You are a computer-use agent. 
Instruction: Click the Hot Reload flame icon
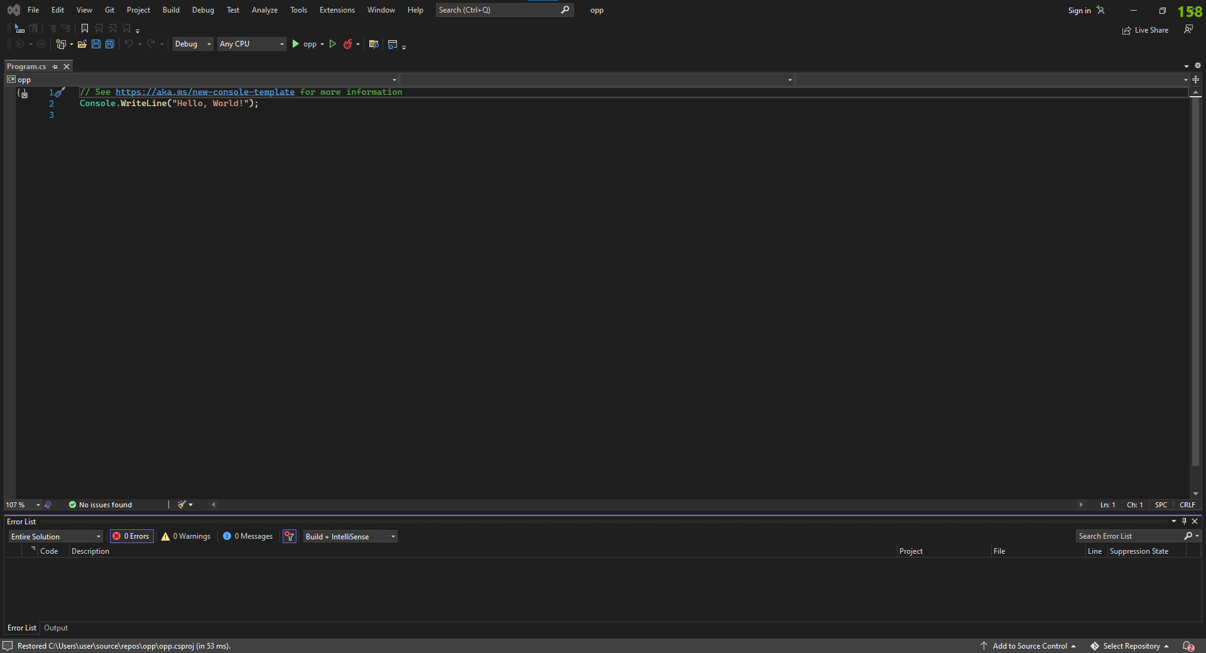point(347,44)
